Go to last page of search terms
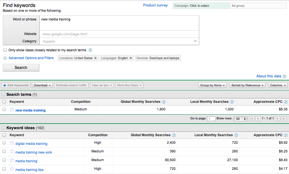This screenshot has height=174, width=289. pos(284,119)
